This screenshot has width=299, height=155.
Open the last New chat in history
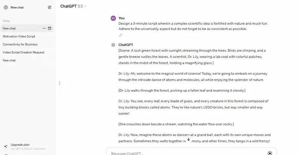pyautogui.click(x=9, y=60)
